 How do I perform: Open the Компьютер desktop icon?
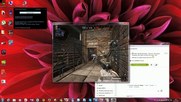coord(11,4)
